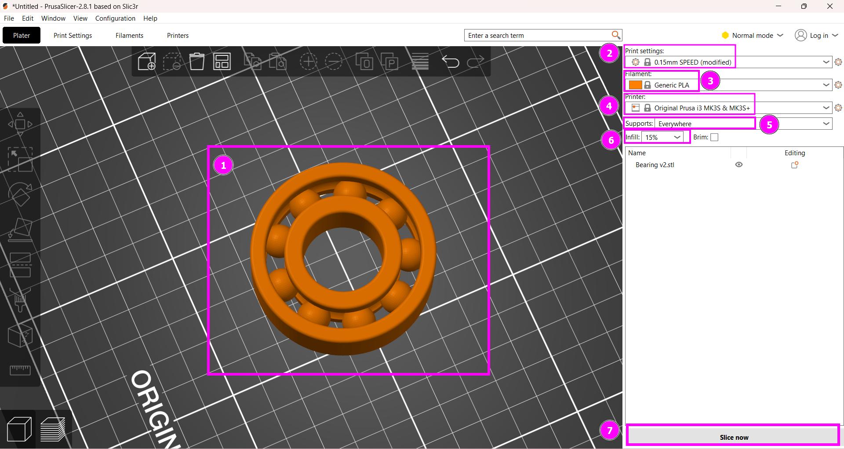Click the Remove instance minus icon
Screen dimensions: 844x449
click(334, 62)
